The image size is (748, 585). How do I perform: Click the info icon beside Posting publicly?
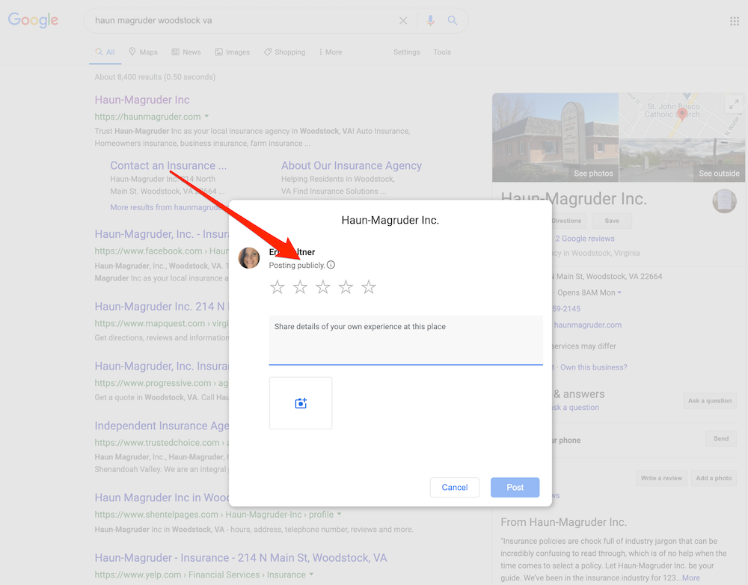coord(331,265)
